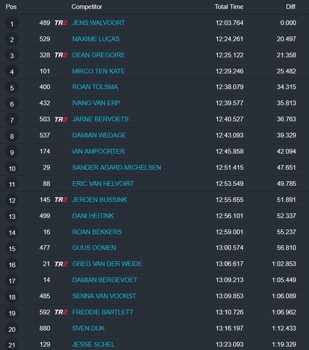This screenshot has width=309, height=350.
Task: Open Senna van Voorst's link
Action: coord(104,296)
